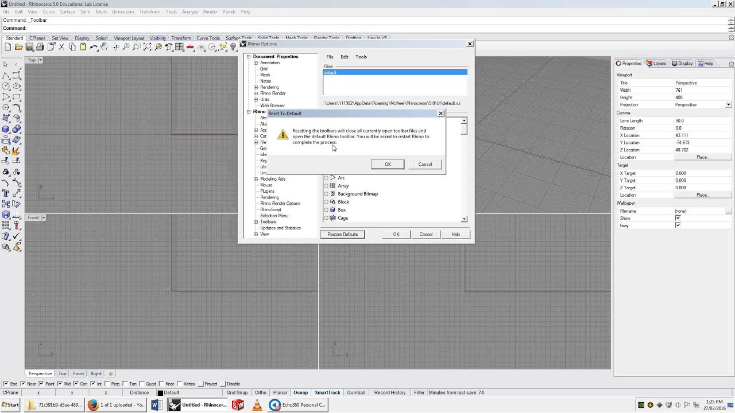Image resolution: width=735 pixels, height=413 pixels.
Task: Select the Box solid tool in side toolbar
Action: 6,129
